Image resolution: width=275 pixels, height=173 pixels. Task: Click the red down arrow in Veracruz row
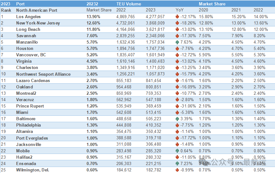click(177, 100)
